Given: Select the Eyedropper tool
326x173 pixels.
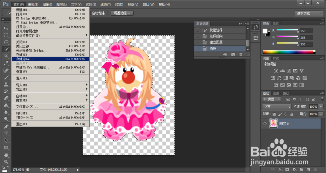Looking at the screenshot, I should [6, 63].
